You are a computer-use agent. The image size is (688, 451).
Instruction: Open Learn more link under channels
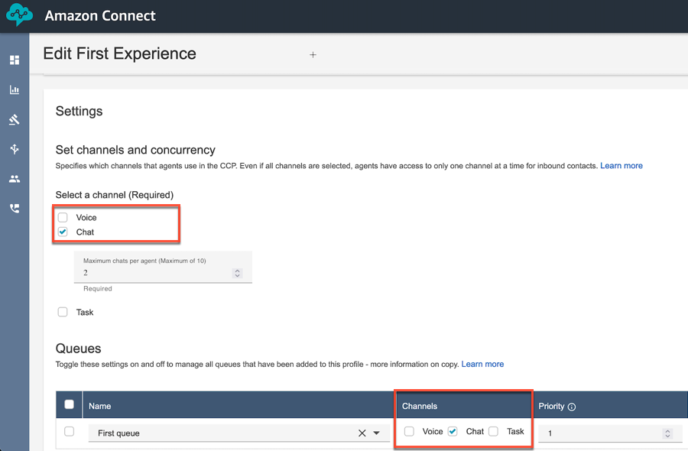pos(621,166)
